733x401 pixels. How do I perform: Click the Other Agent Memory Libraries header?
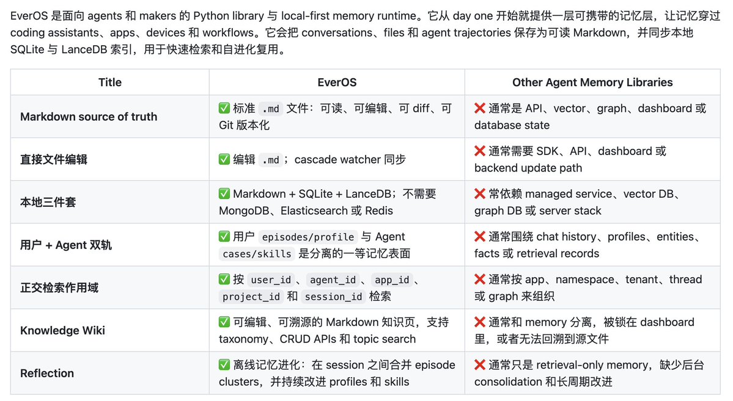coord(592,82)
